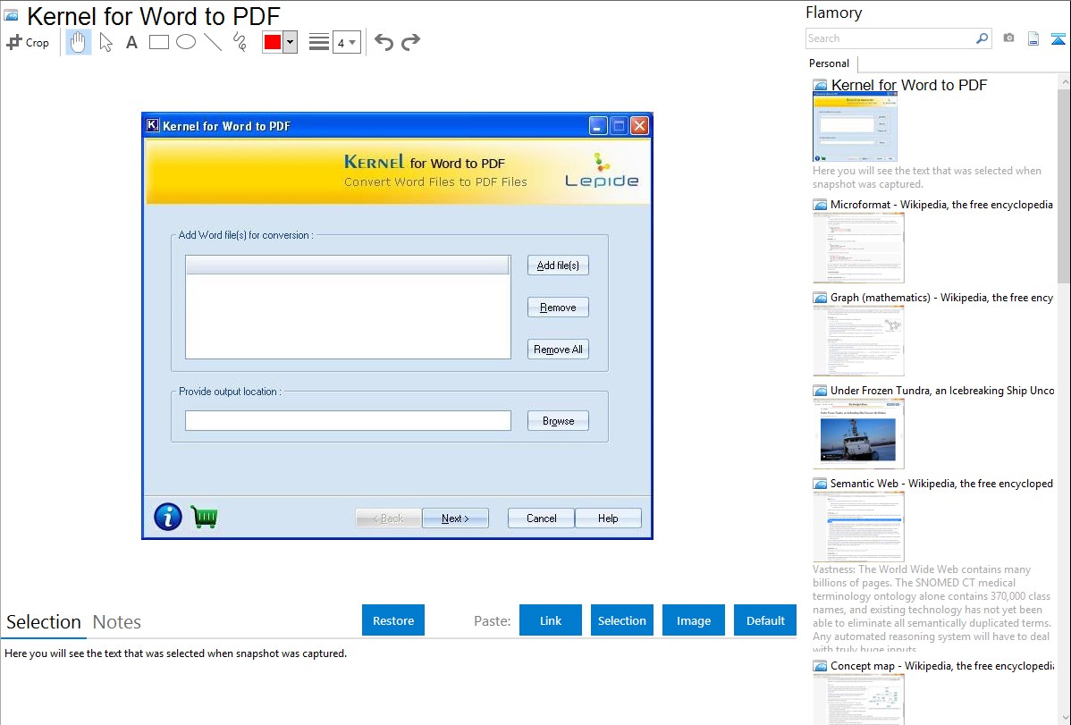Click the Help button in dialog
The image size is (1071, 725).
[608, 518]
